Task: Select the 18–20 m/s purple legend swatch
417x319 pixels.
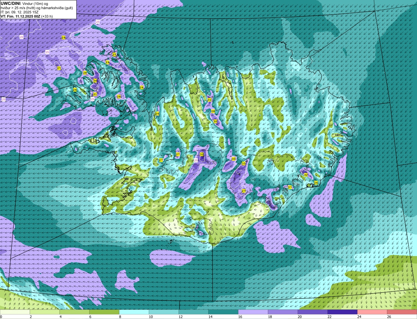Action: click(283, 312)
